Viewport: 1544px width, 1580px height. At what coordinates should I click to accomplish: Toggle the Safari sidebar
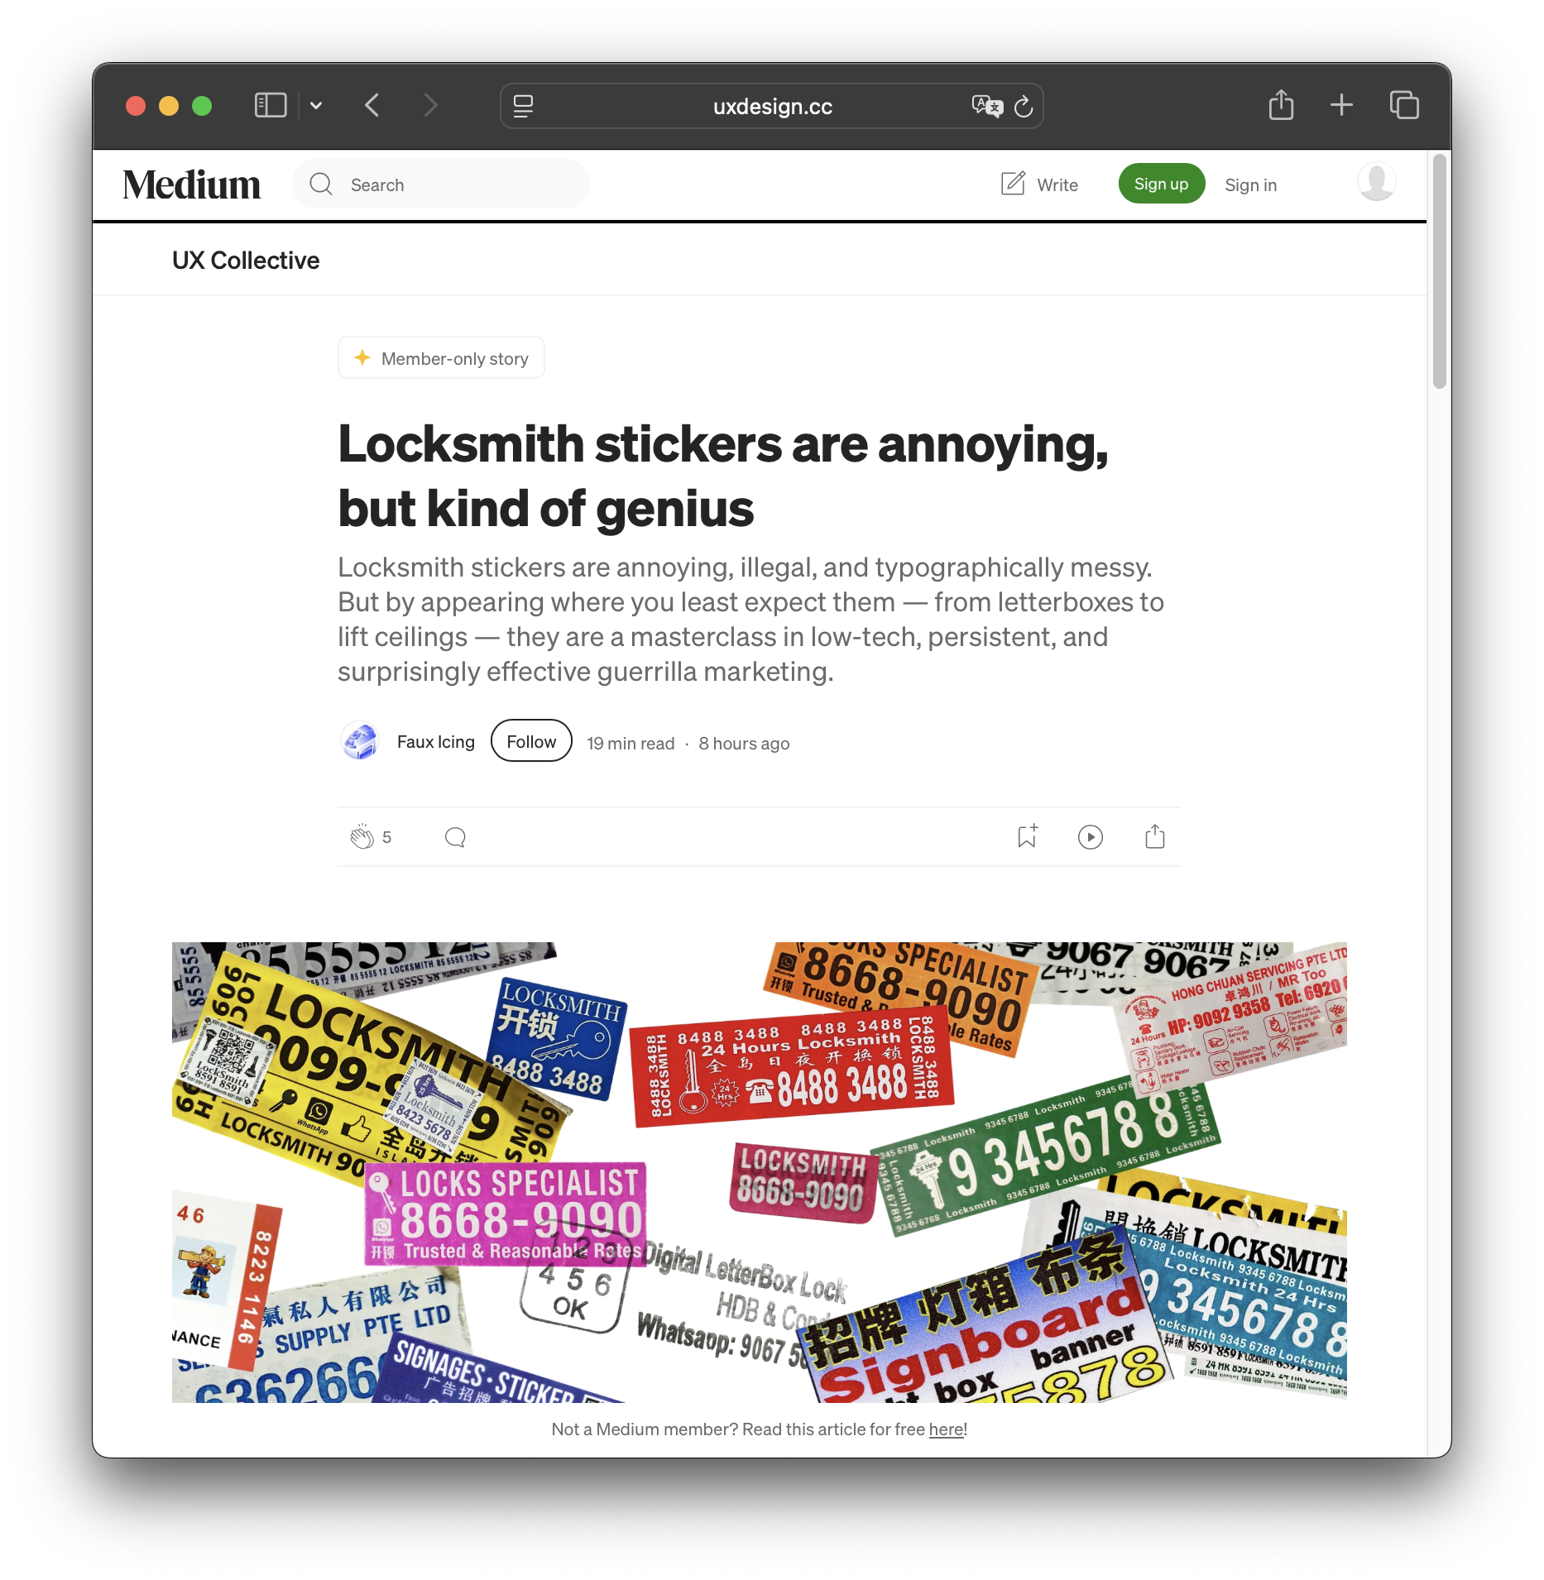271,106
